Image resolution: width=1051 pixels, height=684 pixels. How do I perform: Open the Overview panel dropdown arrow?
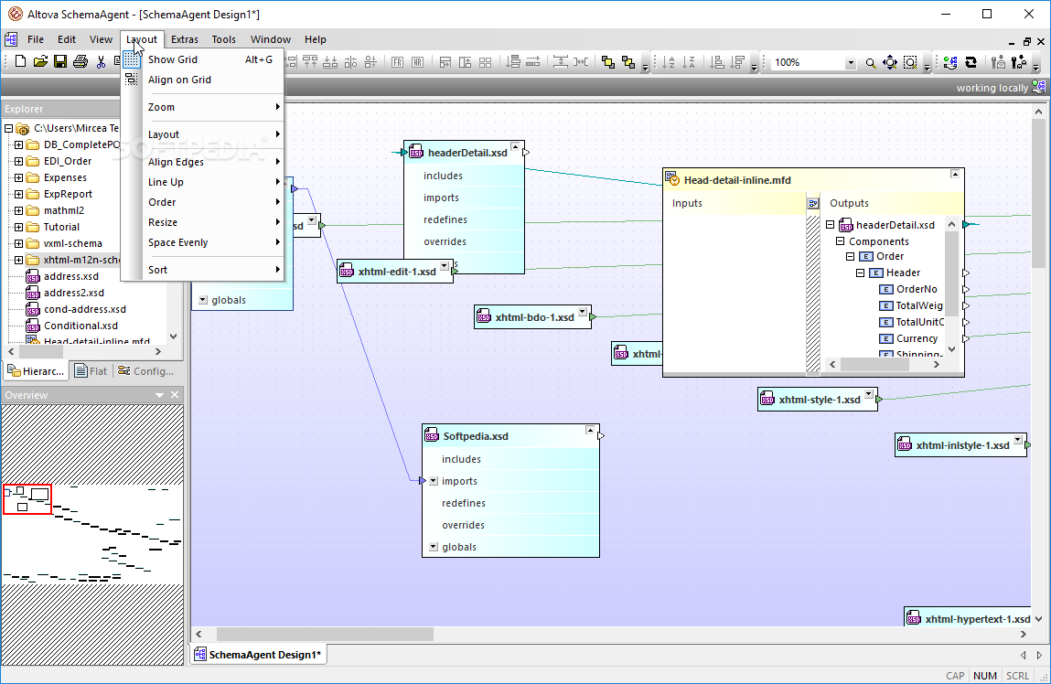coord(159,395)
